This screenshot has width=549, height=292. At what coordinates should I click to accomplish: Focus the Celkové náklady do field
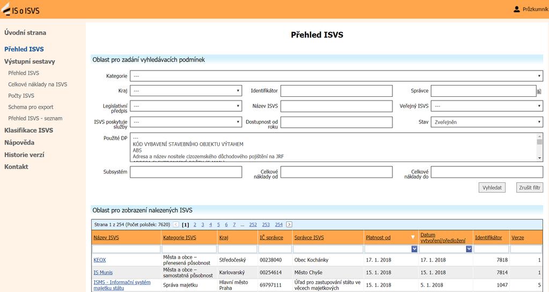click(487, 172)
